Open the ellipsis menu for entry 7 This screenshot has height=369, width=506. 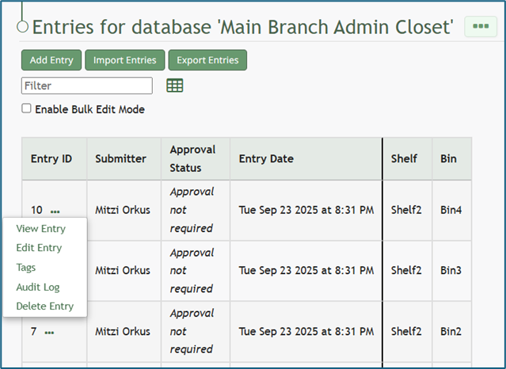[49, 333]
